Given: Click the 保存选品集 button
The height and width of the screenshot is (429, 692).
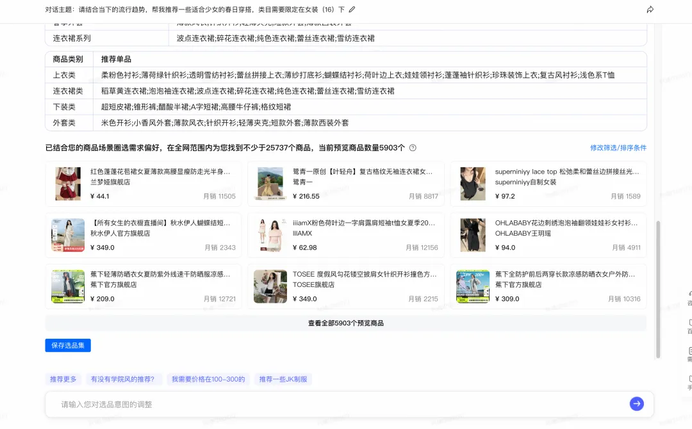Looking at the screenshot, I should click(x=68, y=345).
